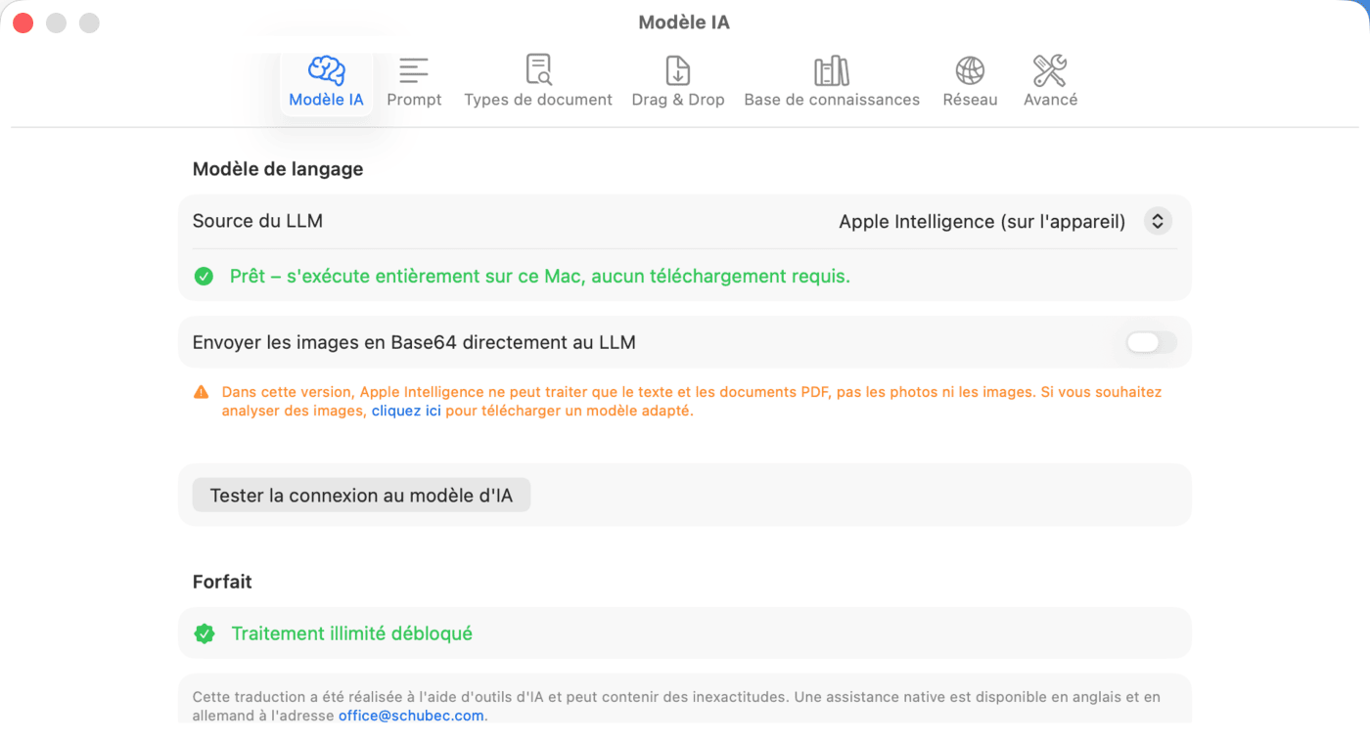Open the Avancé tools icon

[1050, 70]
